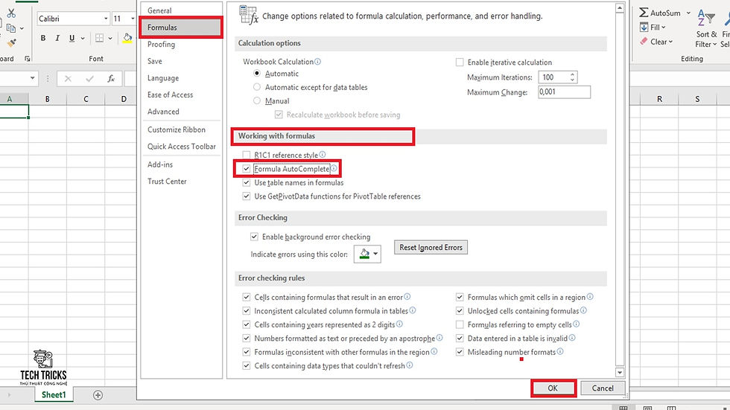Open the Proofing options category
The height and width of the screenshot is (410, 730).
(x=180, y=44)
